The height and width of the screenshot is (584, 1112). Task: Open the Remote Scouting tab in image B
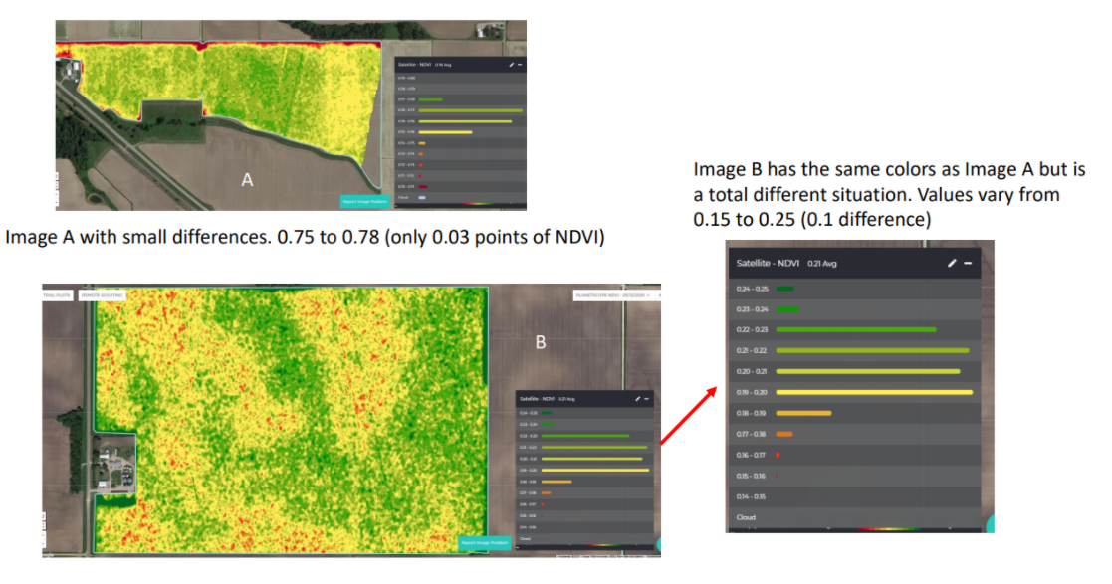pyautogui.click(x=103, y=294)
